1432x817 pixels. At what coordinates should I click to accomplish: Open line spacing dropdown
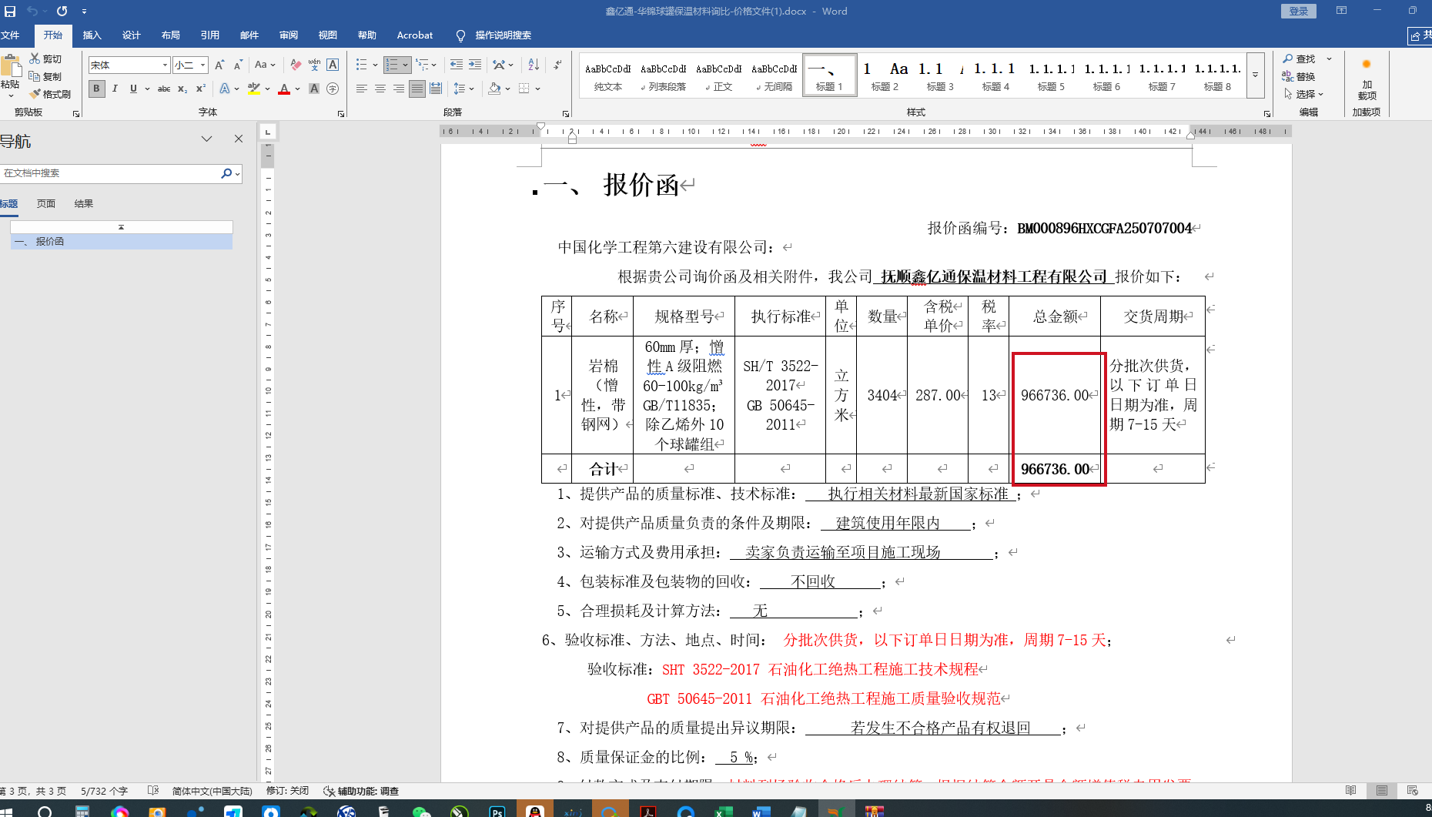point(463,89)
